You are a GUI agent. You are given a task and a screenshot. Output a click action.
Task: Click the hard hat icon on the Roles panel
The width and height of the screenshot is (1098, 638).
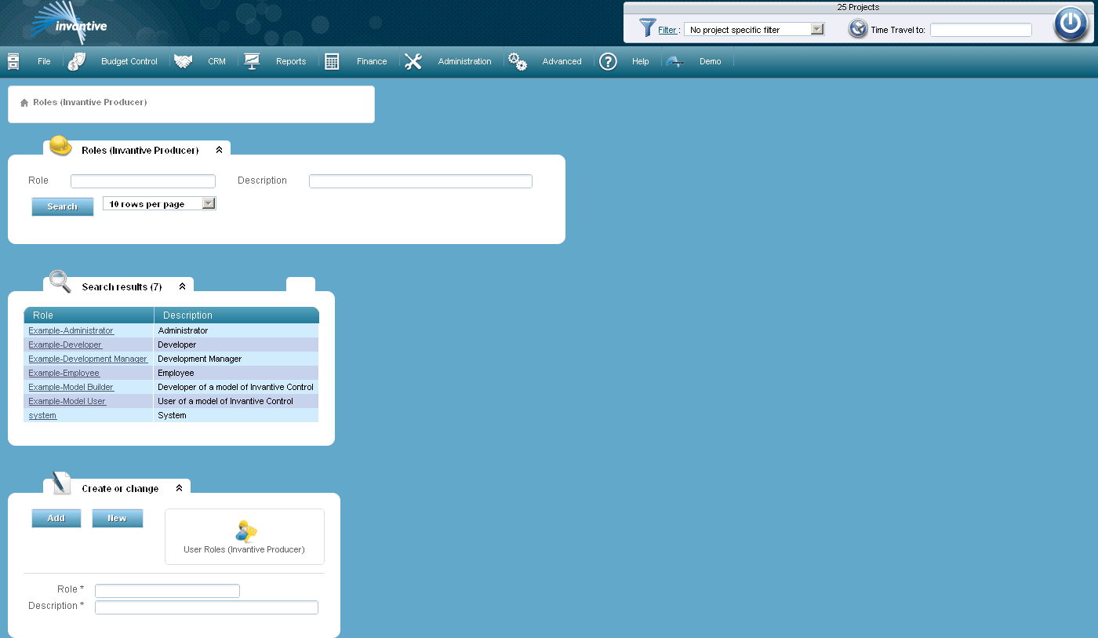point(60,145)
